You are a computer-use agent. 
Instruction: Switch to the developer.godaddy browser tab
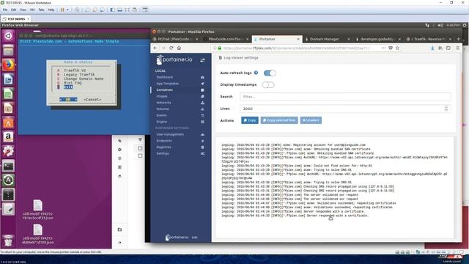tap(378, 39)
